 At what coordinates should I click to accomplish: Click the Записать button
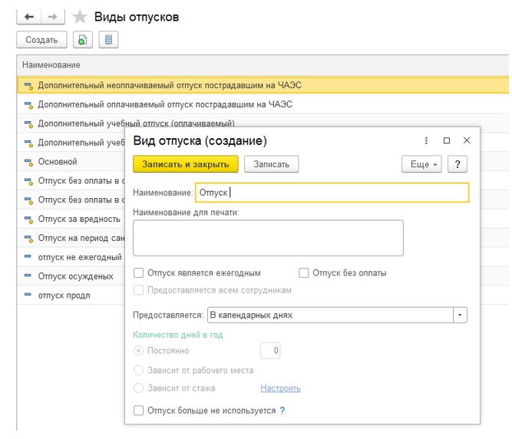tap(271, 164)
